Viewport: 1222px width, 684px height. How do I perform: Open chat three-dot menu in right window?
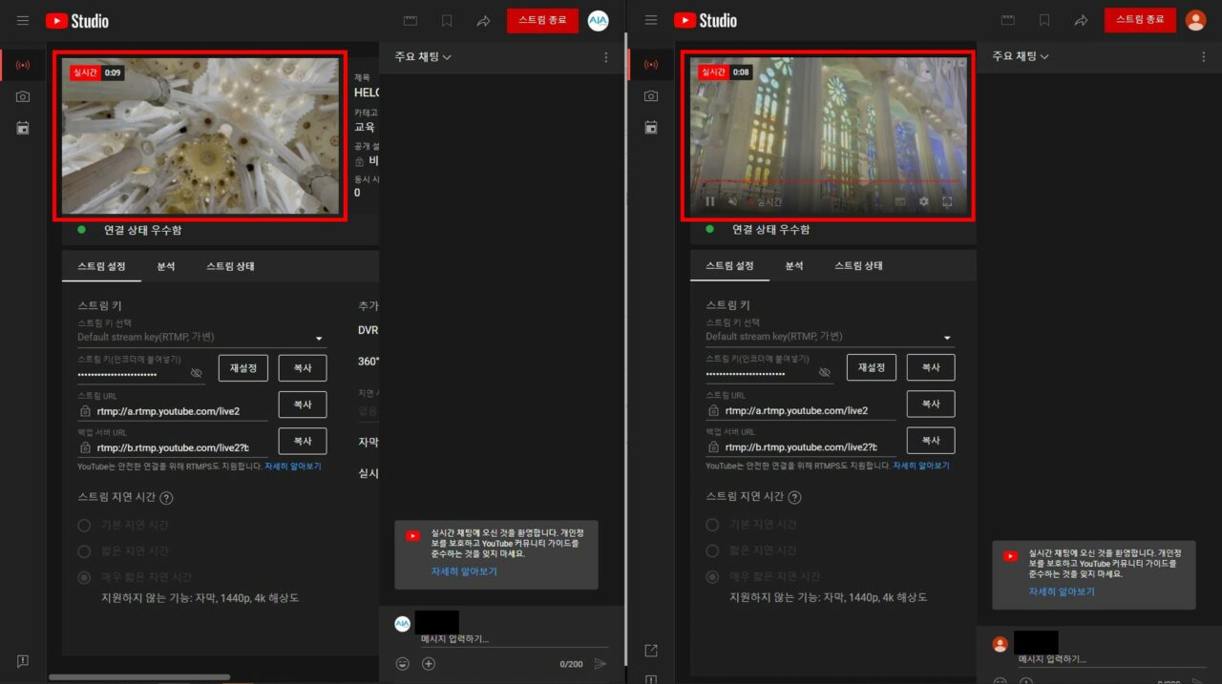click(1203, 57)
